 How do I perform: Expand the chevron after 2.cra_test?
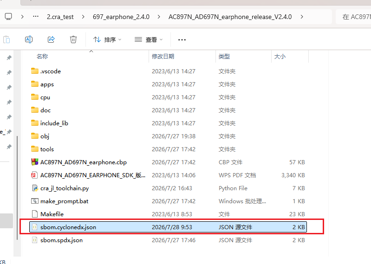click(x=83, y=17)
